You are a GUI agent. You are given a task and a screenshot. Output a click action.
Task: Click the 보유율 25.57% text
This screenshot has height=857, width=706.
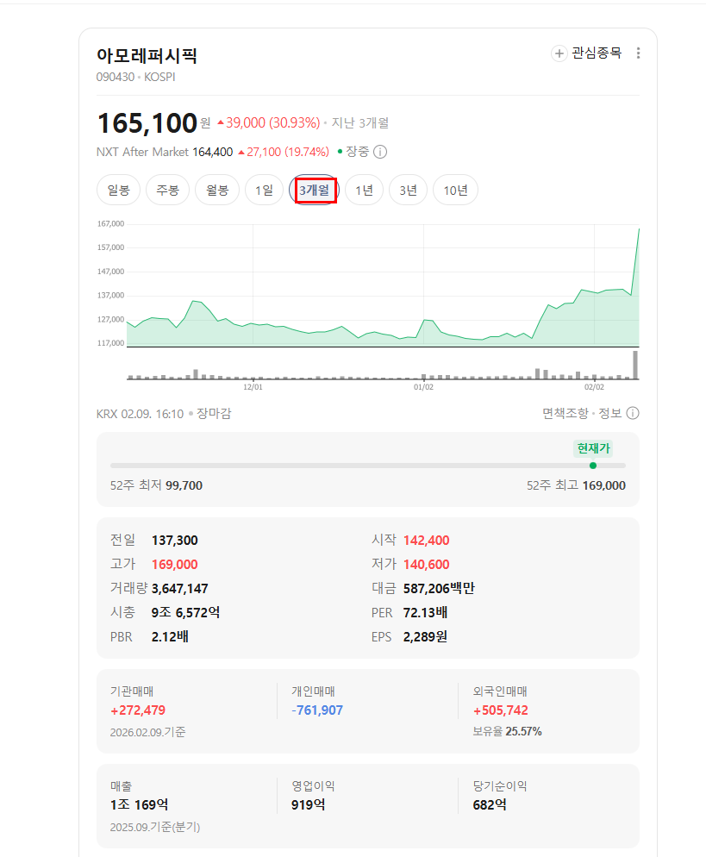(507, 731)
